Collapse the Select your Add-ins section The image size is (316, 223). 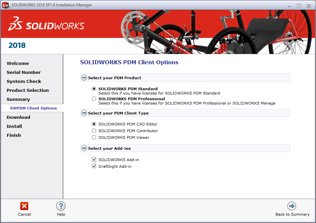click(x=84, y=148)
